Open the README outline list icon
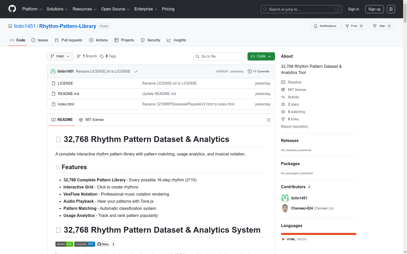The height and width of the screenshot is (254, 407). point(268,120)
